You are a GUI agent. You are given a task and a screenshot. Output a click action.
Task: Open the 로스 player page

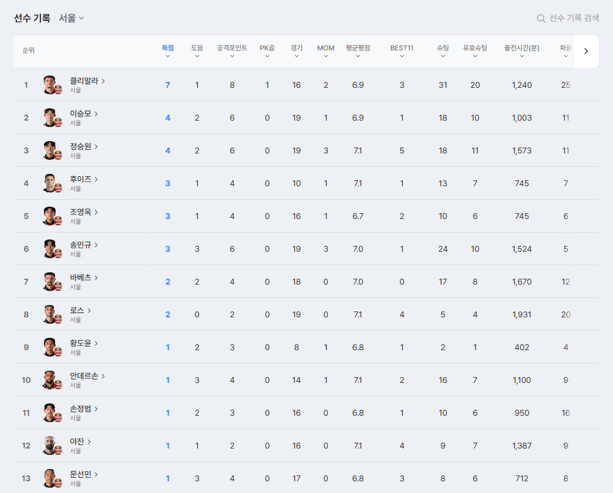click(x=80, y=311)
